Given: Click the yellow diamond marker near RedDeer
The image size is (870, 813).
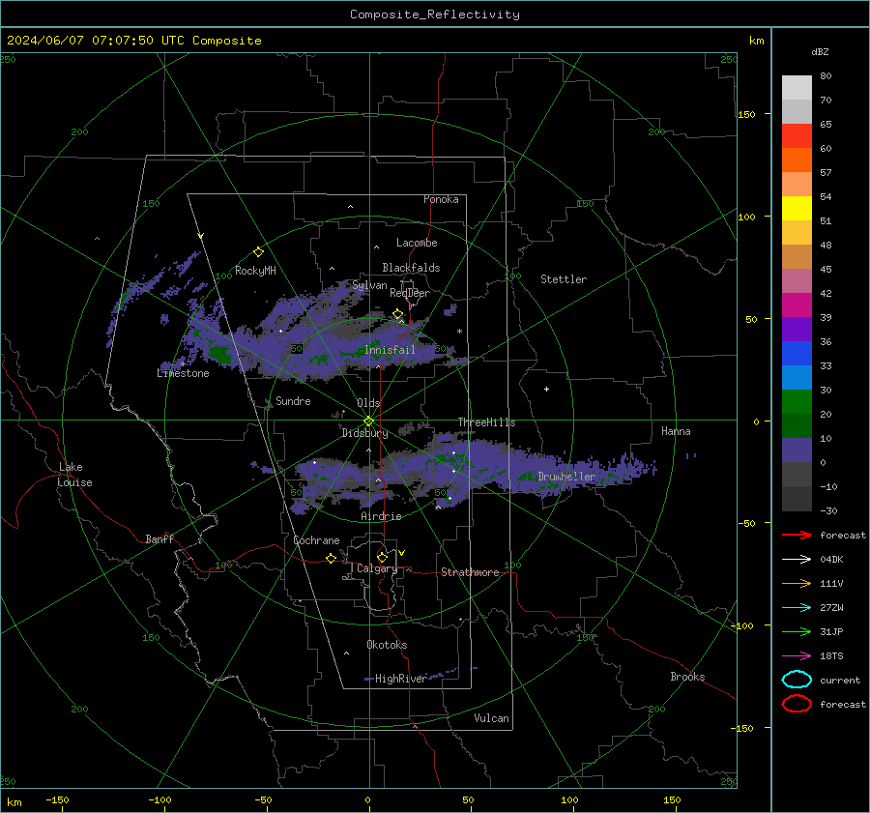Looking at the screenshot, I should [x=397, y=314].
